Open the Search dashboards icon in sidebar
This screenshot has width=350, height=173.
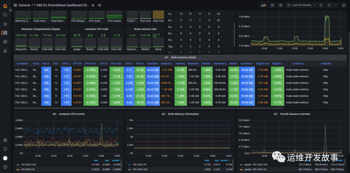pyautogui.click(x=5, y=15)
